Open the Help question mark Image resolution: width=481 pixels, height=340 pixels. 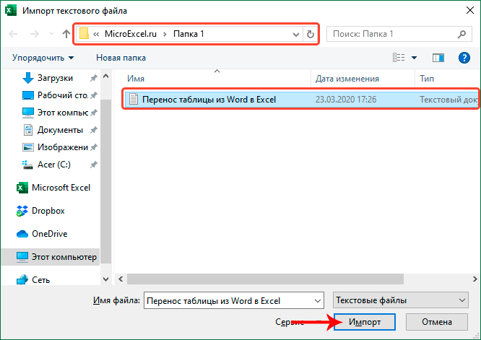click(464, 58)
